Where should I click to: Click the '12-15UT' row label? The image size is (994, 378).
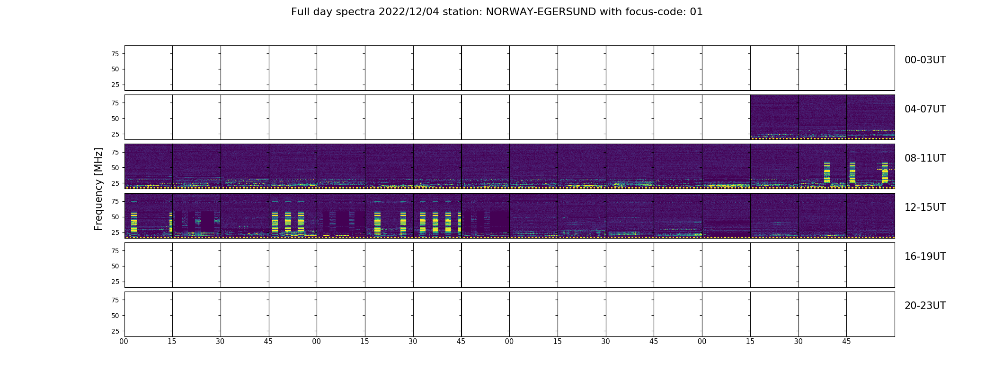(x=925, y=207)
